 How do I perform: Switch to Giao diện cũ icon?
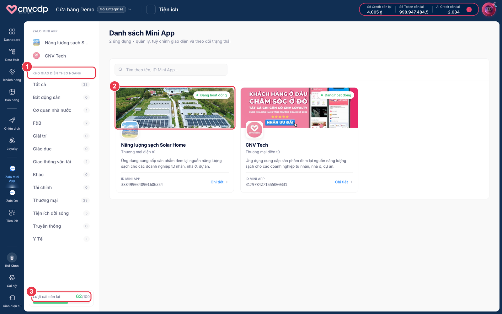pos(12,298)
